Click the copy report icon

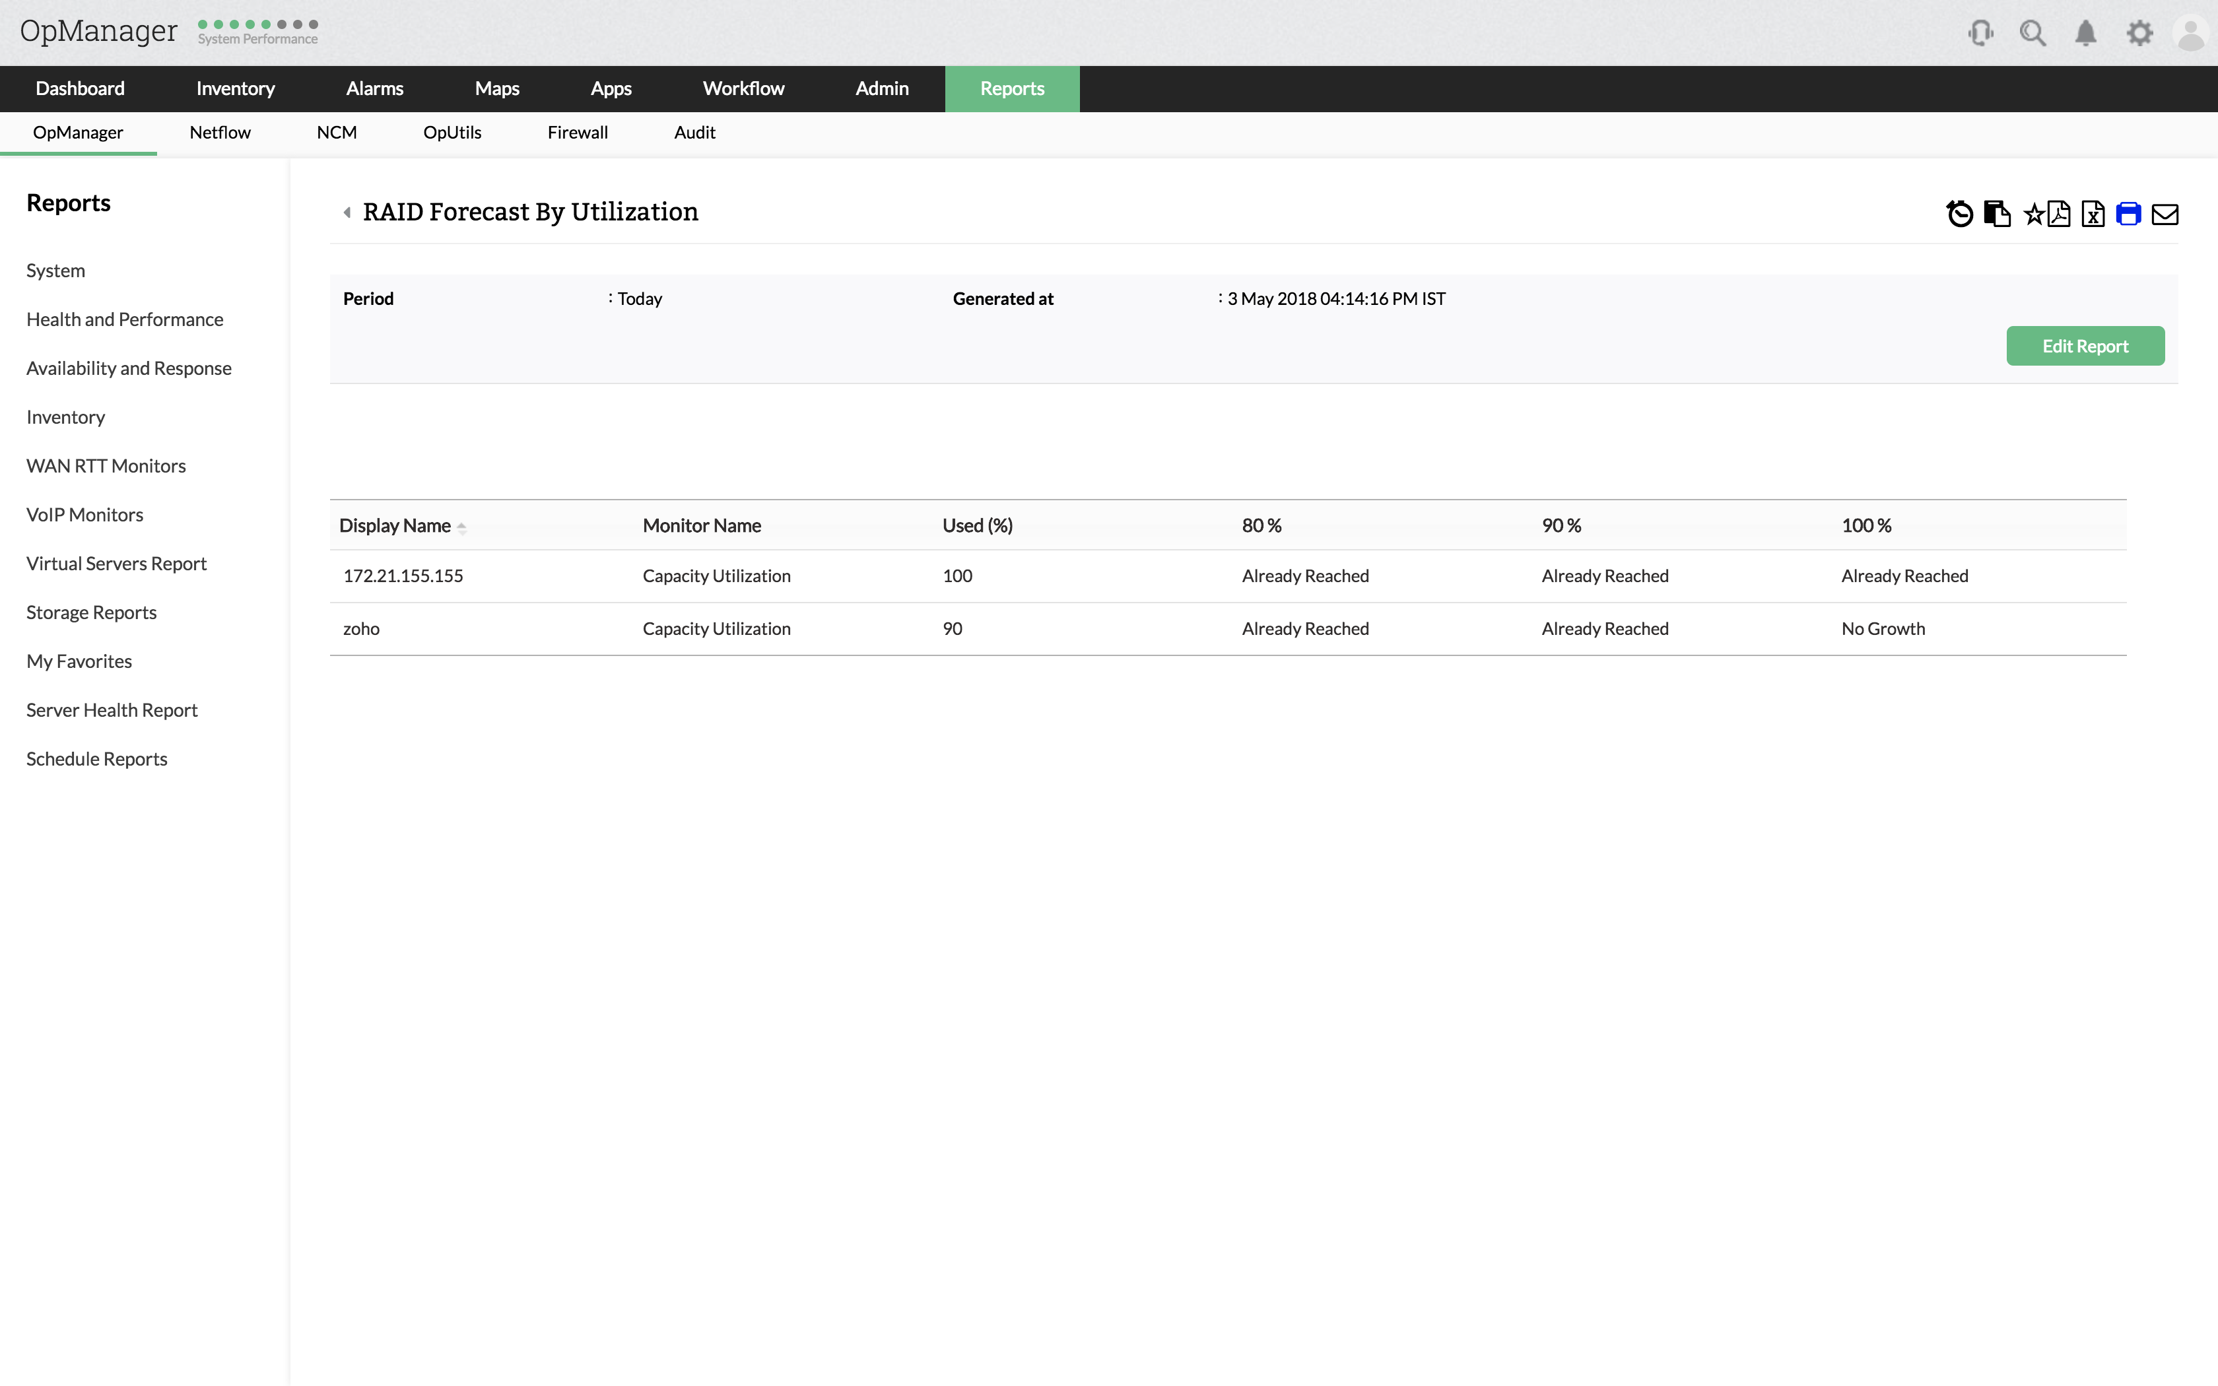(x=1996, y=214)
